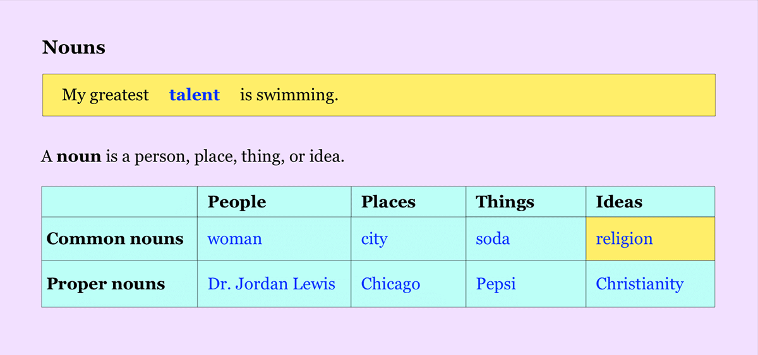Click "is swimming." in the yellow box

pos(289,95)
